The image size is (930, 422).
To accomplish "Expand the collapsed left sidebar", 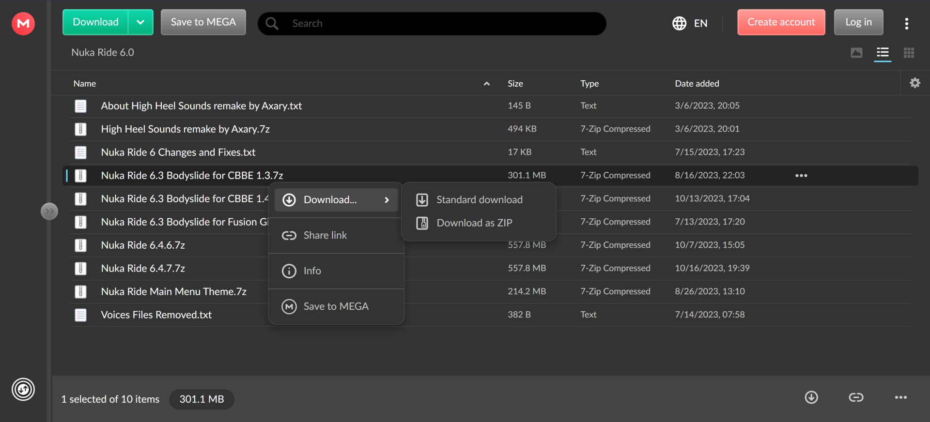I will point(49,211).
